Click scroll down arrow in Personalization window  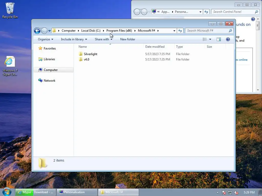258,90
